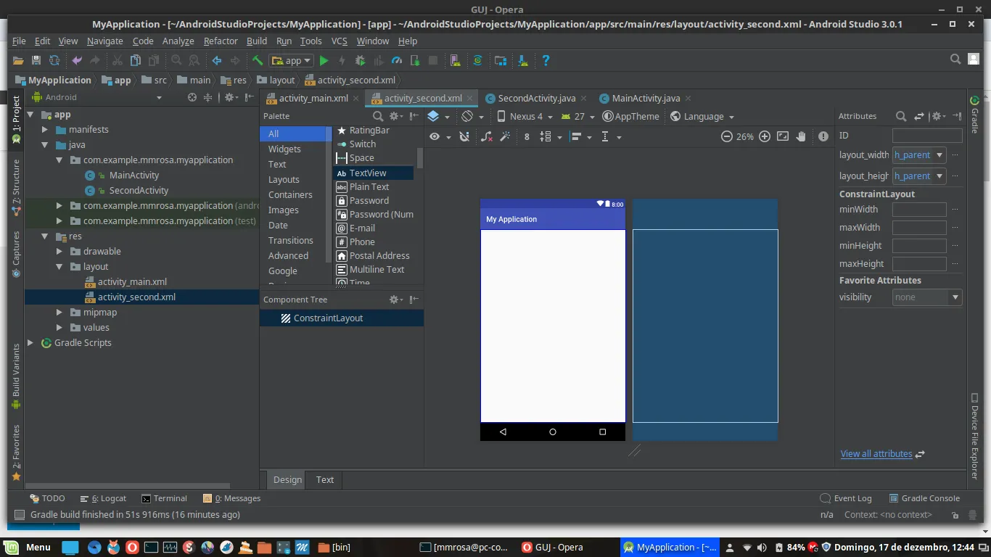Click the ID input field in Attributes
This screenshot has width=991, height=557.
tap(926, 136)
